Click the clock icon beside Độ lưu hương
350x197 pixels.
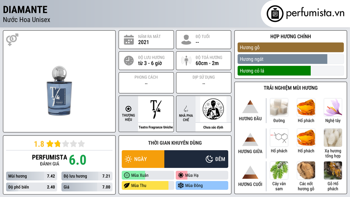(x=129, y=61)
